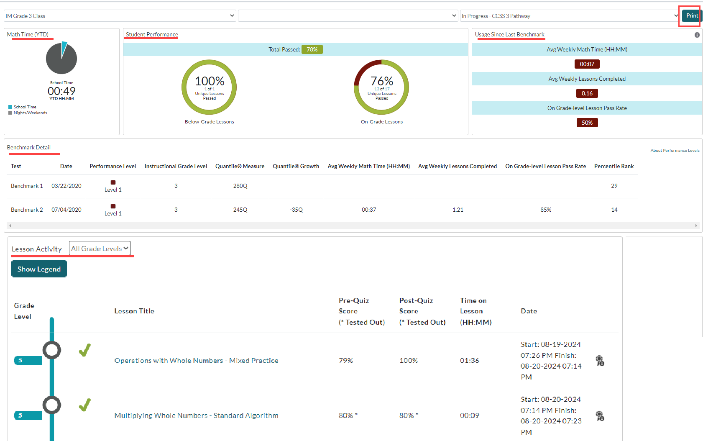Click the Print button
Viewport: 703px width, 441px height.
pyautogui.click(x=692, y=16)
